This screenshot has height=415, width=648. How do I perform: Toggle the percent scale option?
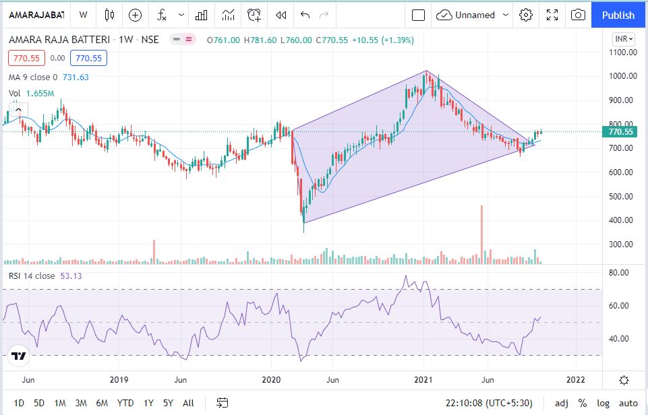point(581,403)
